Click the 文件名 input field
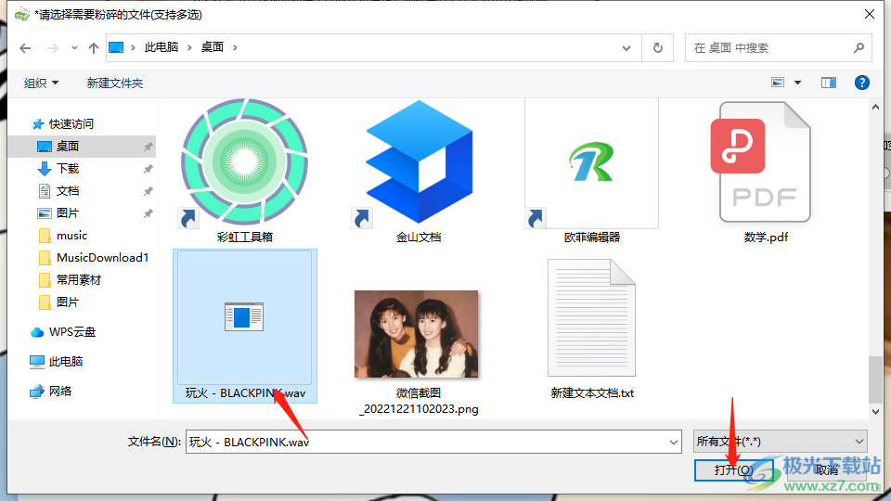 [x=433, y=442]
